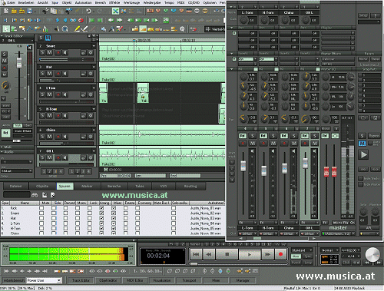Open the MIDI Editor from the bottom bar
This screenshot has width=384, height=291.
pyautogui.click(x=135, y=280)
